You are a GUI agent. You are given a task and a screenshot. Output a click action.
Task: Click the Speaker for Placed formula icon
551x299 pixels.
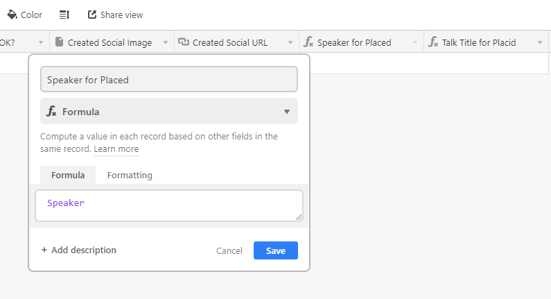(308, 42)
